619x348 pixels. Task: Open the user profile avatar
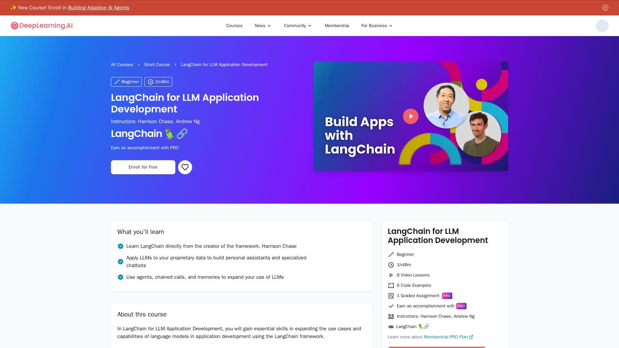(x=602, y=26)
